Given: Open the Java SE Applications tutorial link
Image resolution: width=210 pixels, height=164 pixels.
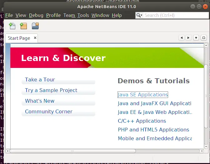Looking at the screenshot, I should [143, 95].
